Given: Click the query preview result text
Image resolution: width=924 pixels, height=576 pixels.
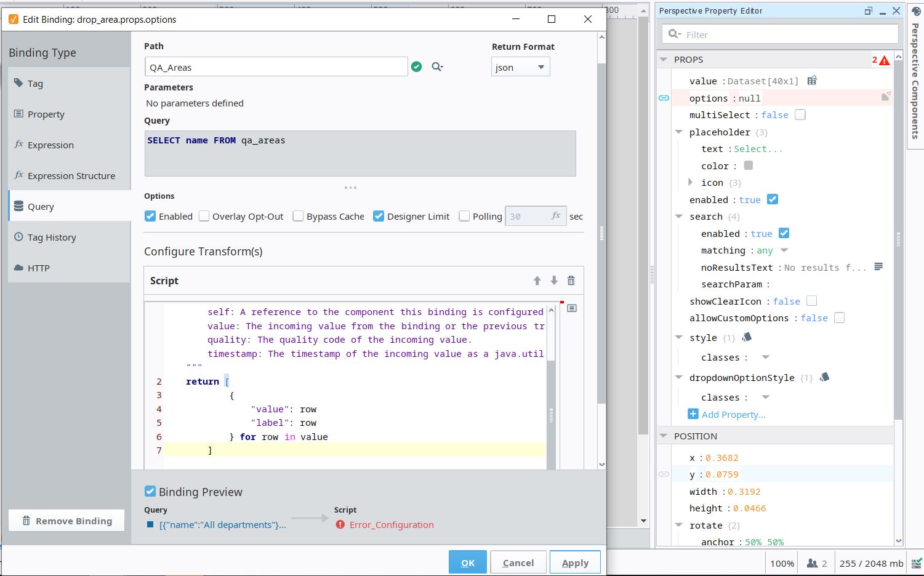Looking at the screenshot, I should [222, 525].
